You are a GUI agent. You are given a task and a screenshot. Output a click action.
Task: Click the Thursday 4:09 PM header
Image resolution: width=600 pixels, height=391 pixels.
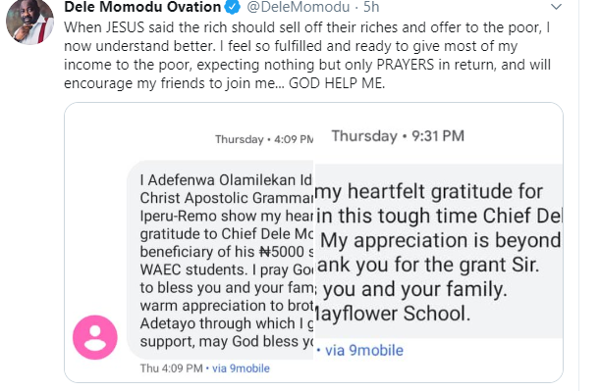[264, 139]
